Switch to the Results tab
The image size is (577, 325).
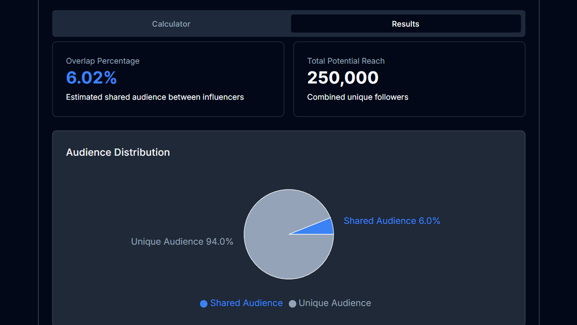pos(405,23)
